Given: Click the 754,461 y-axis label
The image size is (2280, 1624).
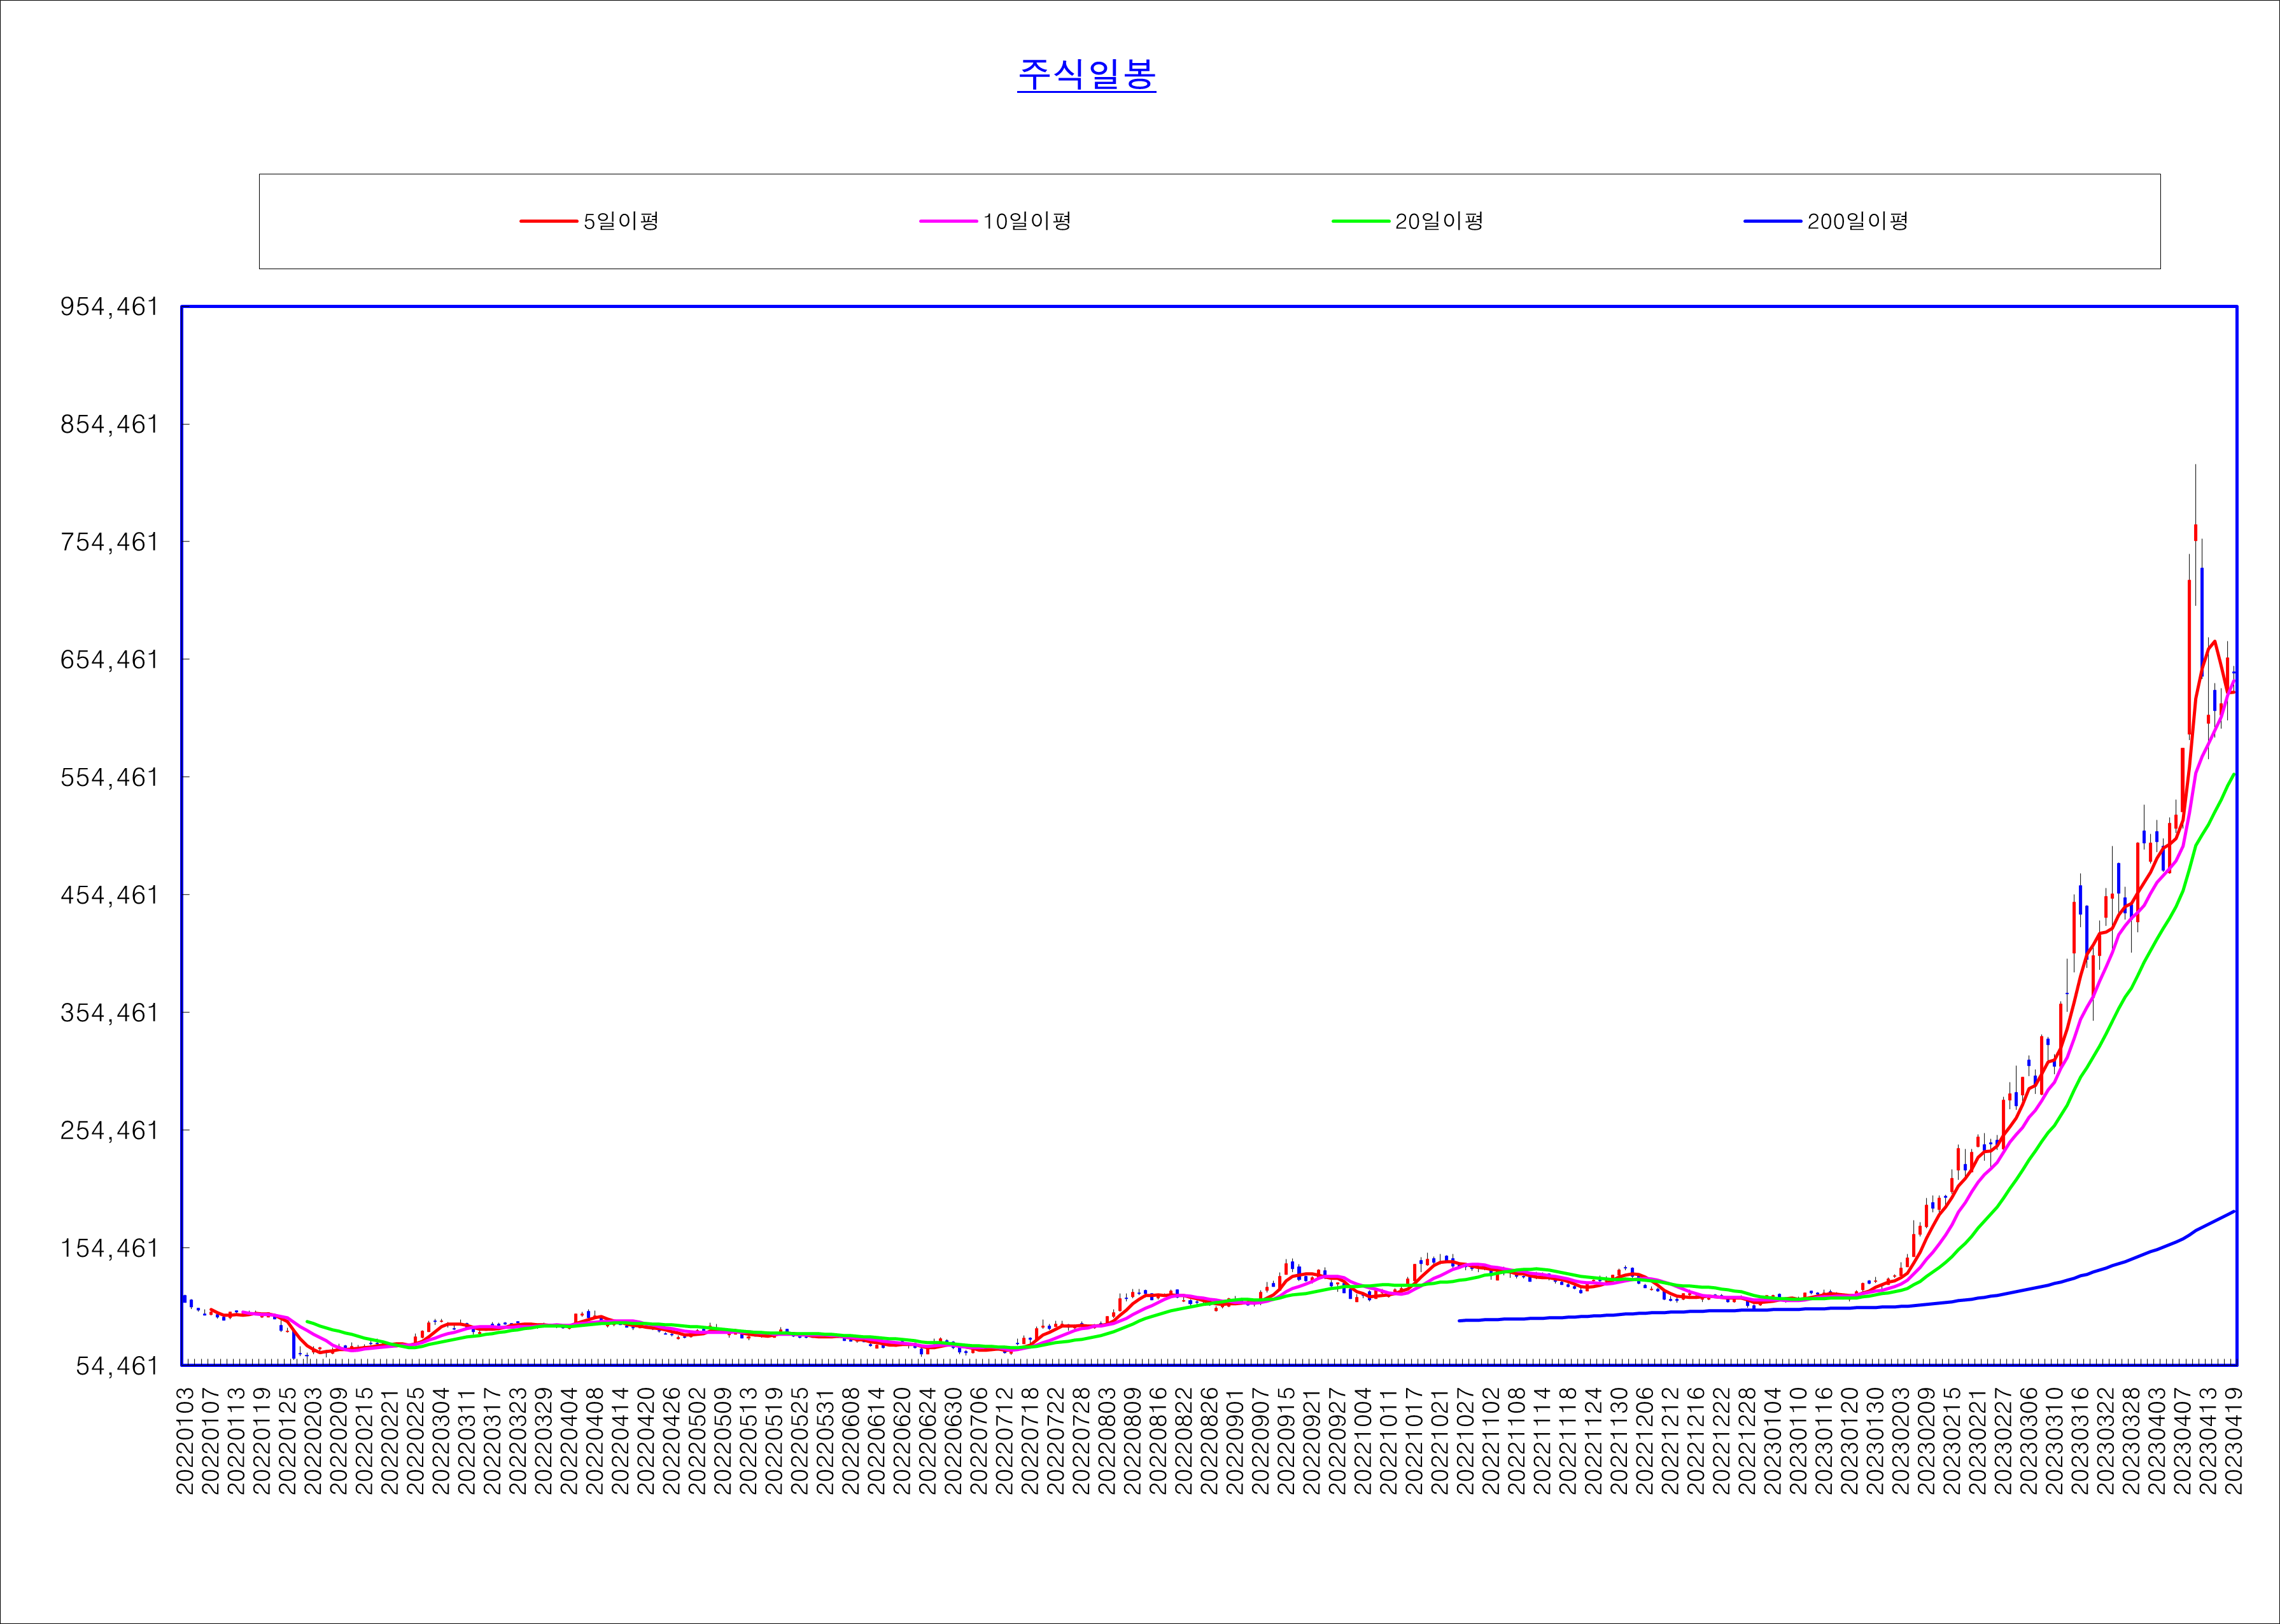Looking at the screenshot, I should pyautogui.click(x=110, y=542).
